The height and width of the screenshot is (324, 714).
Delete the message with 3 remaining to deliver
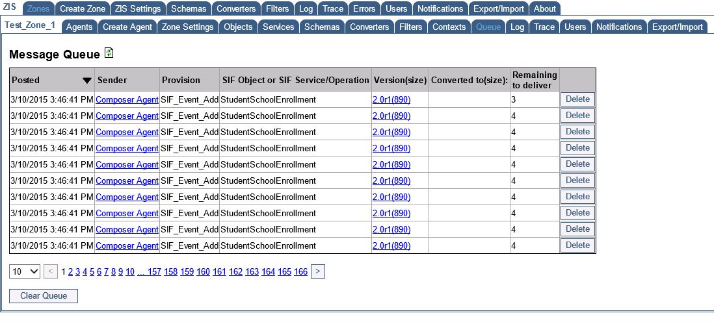point(577,99)
